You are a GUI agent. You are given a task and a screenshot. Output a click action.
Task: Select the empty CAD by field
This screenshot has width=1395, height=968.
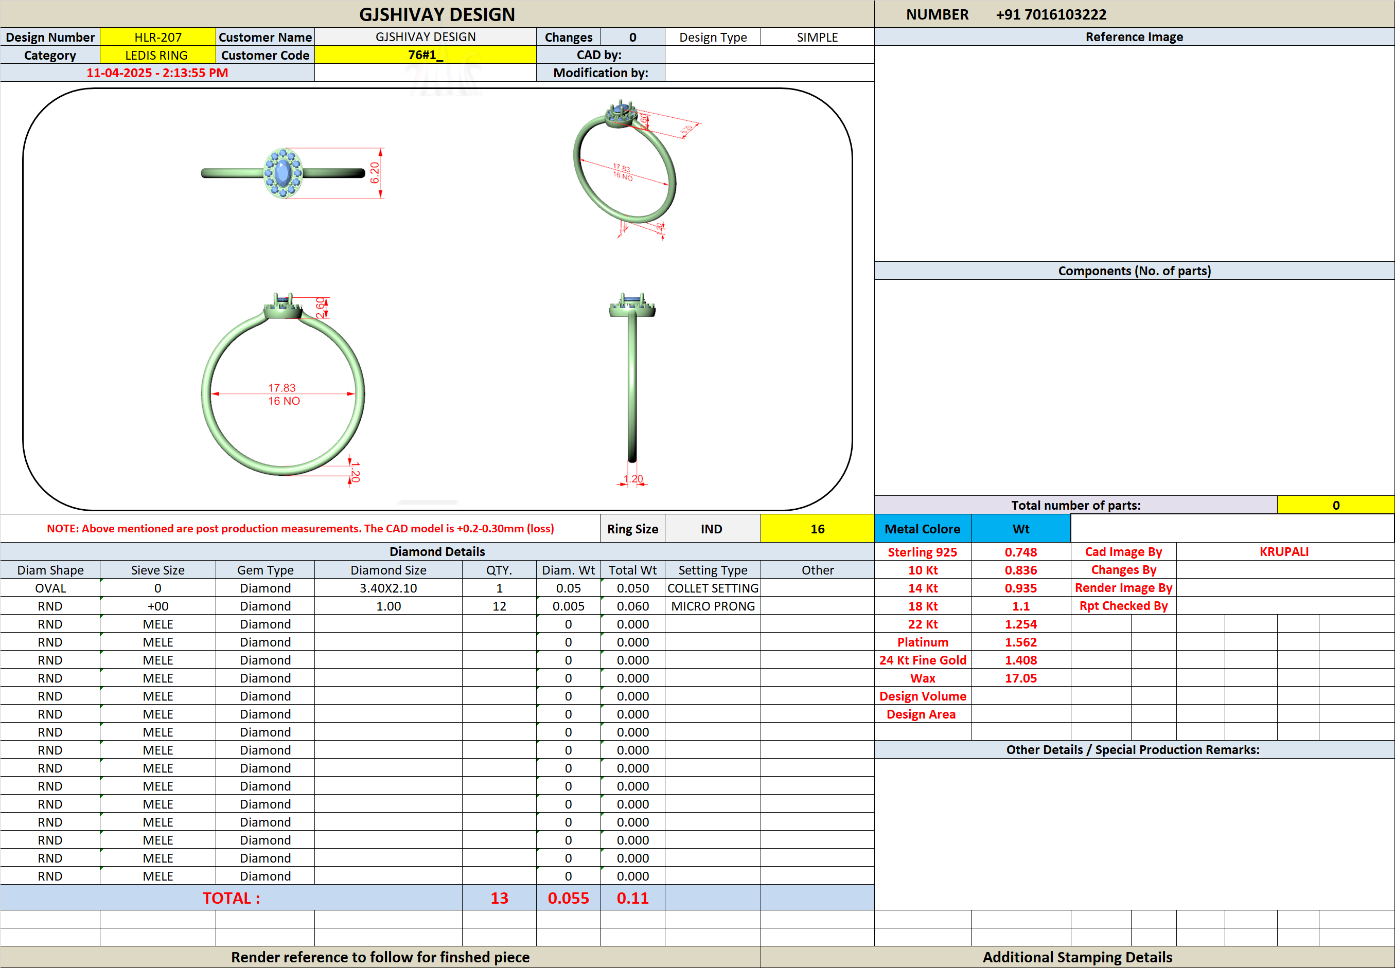(769, 55)
